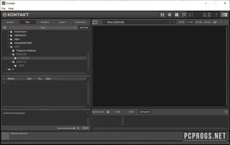The image size is (230, 145).
Task: Switch to the Libraries tab
Action: pyautogui.click(x=10, y=22)
